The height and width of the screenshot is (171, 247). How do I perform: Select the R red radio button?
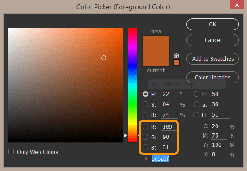145,127
